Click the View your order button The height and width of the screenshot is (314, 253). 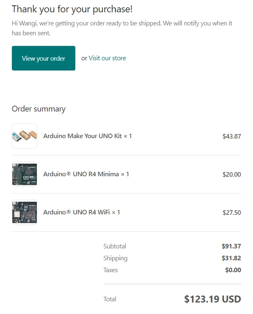click(43, 58)
